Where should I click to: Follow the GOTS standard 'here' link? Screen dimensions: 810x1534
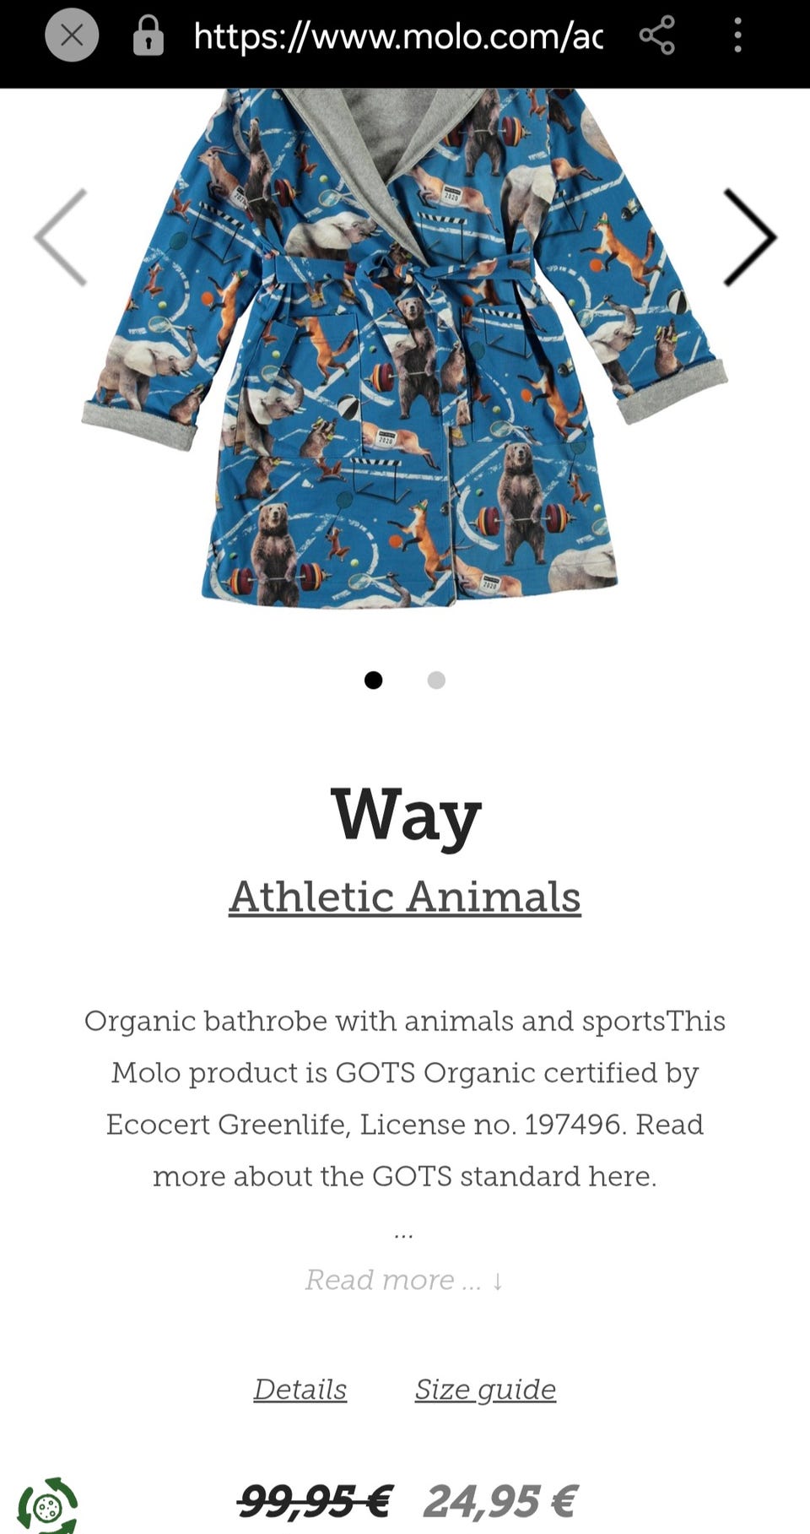(x=622, y=1175)
